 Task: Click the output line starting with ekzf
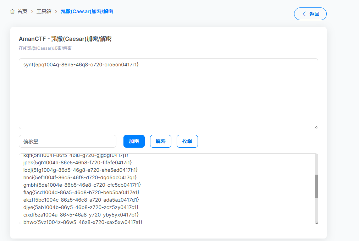tap(81, 200)
